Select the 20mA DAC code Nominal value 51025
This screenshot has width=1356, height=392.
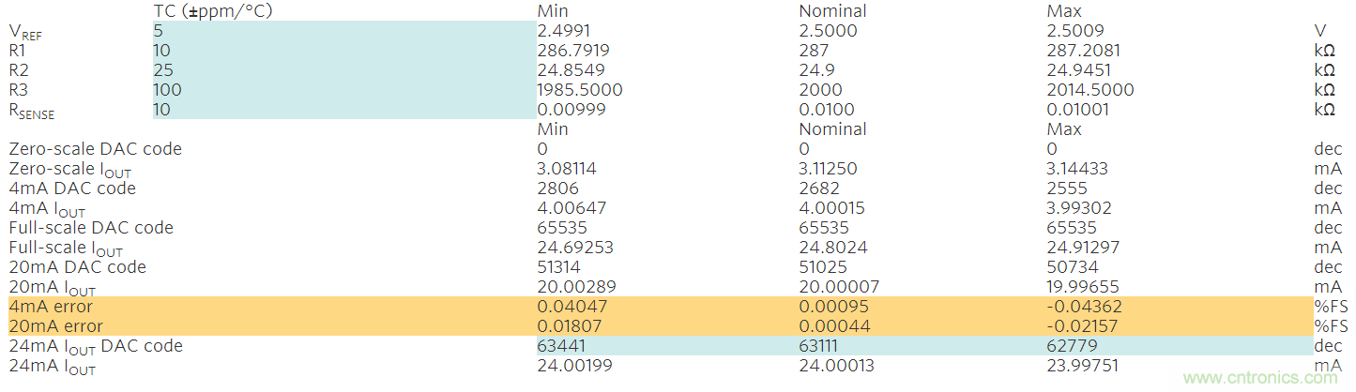(825, 267)
